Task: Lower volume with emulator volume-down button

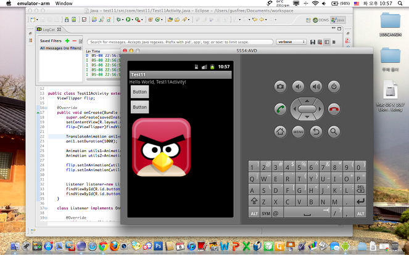Action: tap(298, 86)
